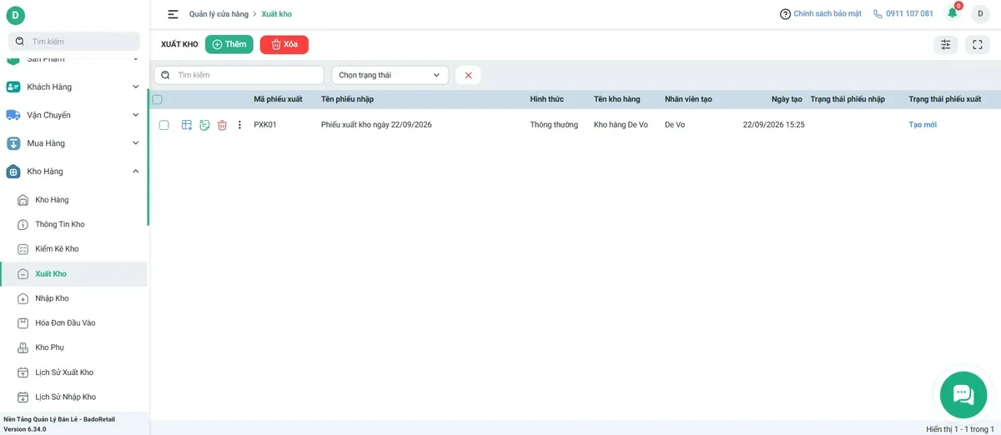
Task: Open Hóa Đơn Đầu Vào
Action: pyautogui.click(x=73, y=323)
